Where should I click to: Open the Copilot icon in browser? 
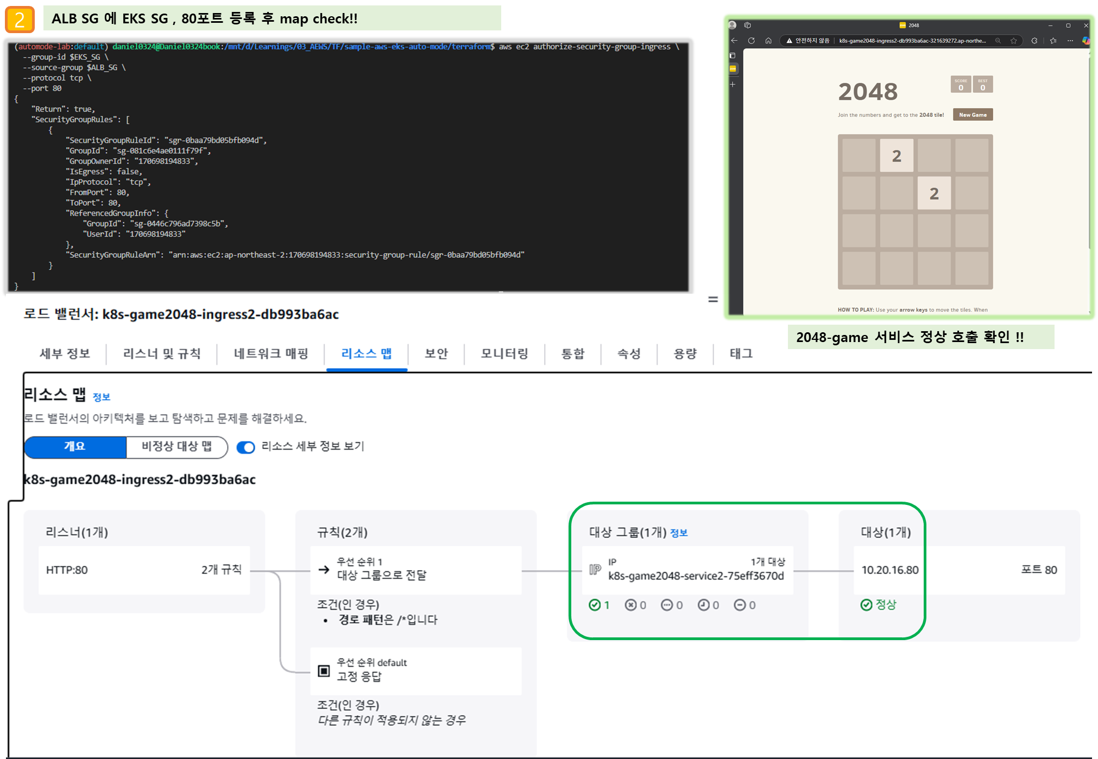[x=1086, y=41]
